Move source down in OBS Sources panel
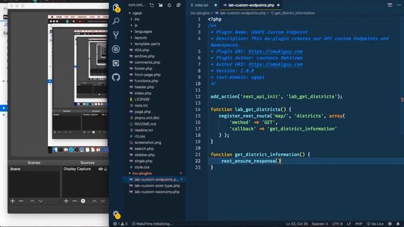 coord(102,201)
